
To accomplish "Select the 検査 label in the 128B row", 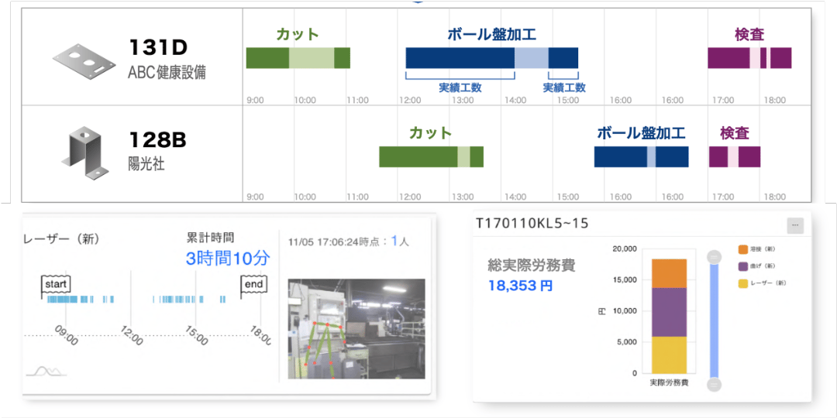I will (x=734, y=133).
